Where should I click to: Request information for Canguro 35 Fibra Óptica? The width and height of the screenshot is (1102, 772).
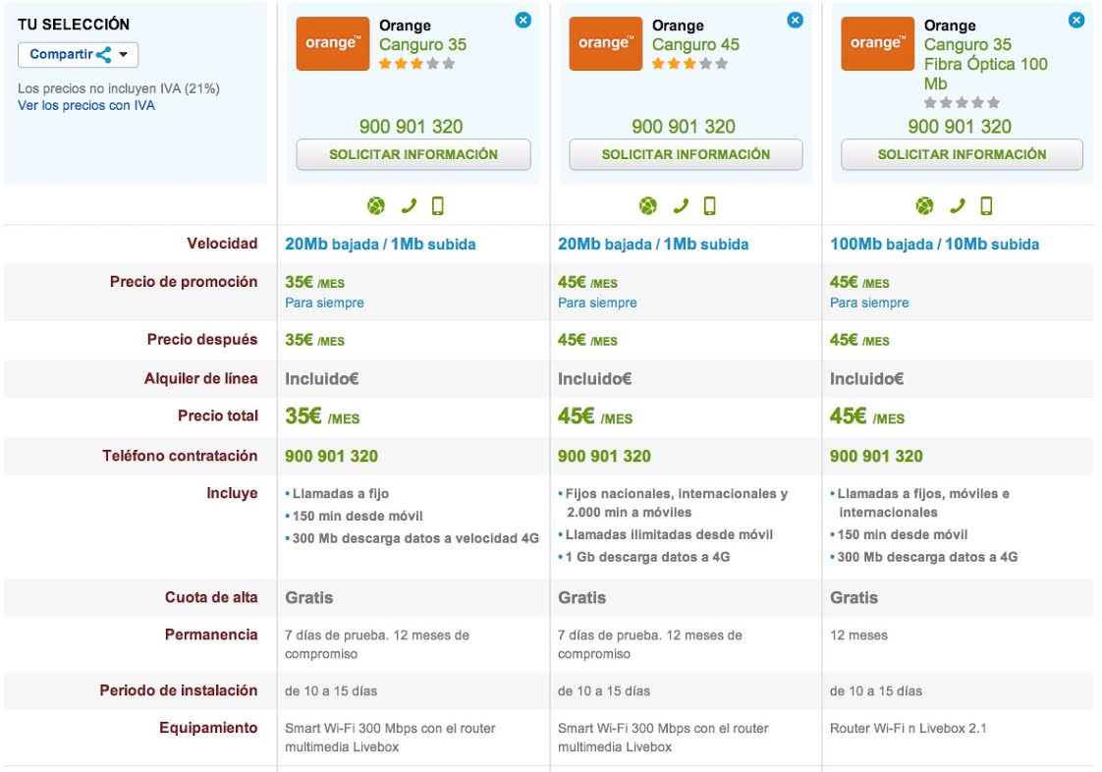[x=962, y=154]
